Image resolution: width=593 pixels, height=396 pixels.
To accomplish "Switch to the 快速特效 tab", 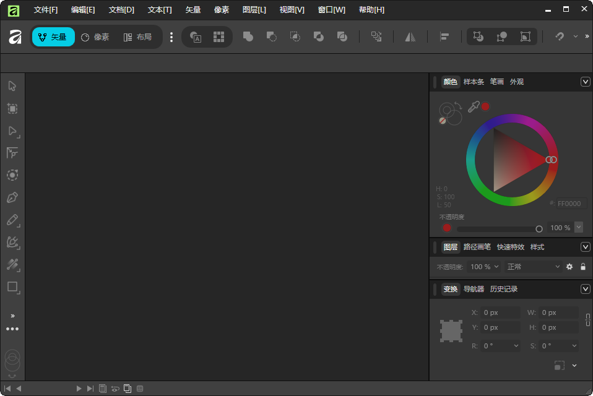I will click(x=511, y=247).
